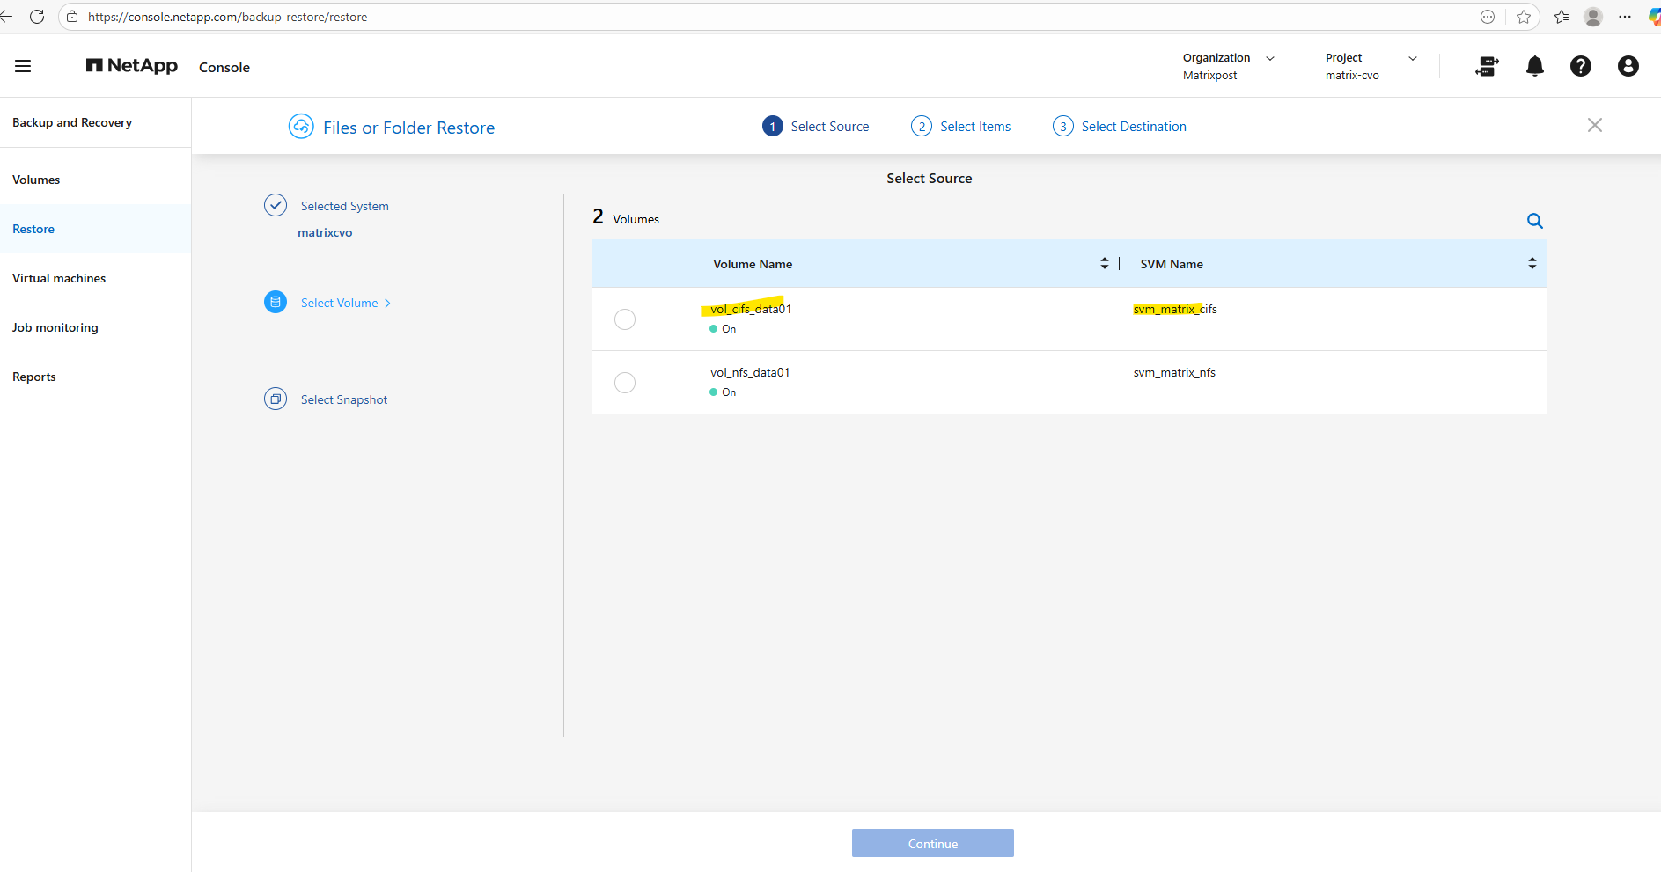Go to Job monitoring section
The image size is (1661, 872).
pos(55,327)
